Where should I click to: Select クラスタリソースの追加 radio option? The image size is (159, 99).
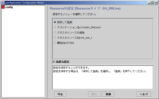click(55, 32)
